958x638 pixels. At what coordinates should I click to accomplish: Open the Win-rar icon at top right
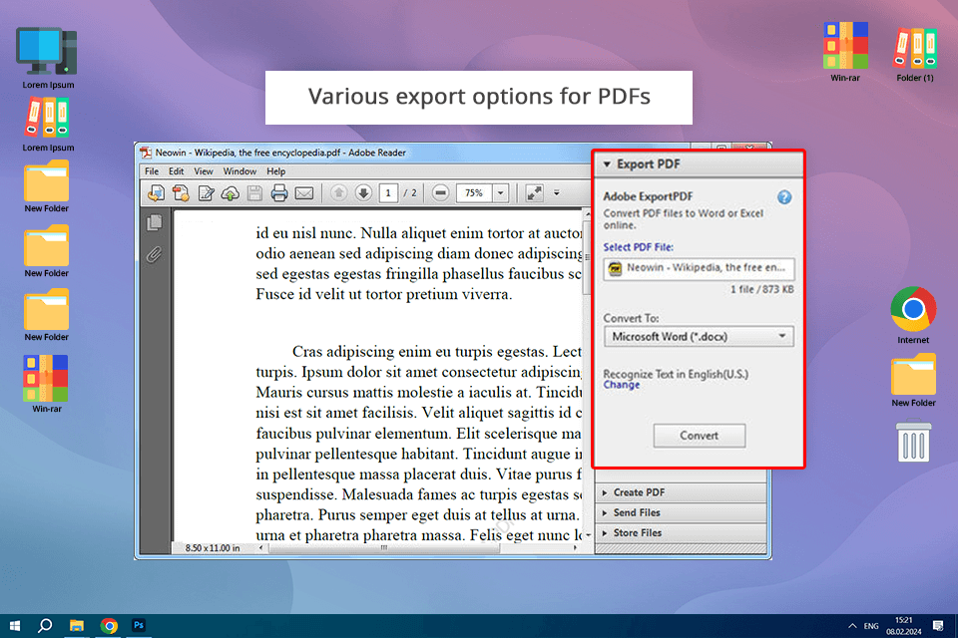(x=845, y=52)
